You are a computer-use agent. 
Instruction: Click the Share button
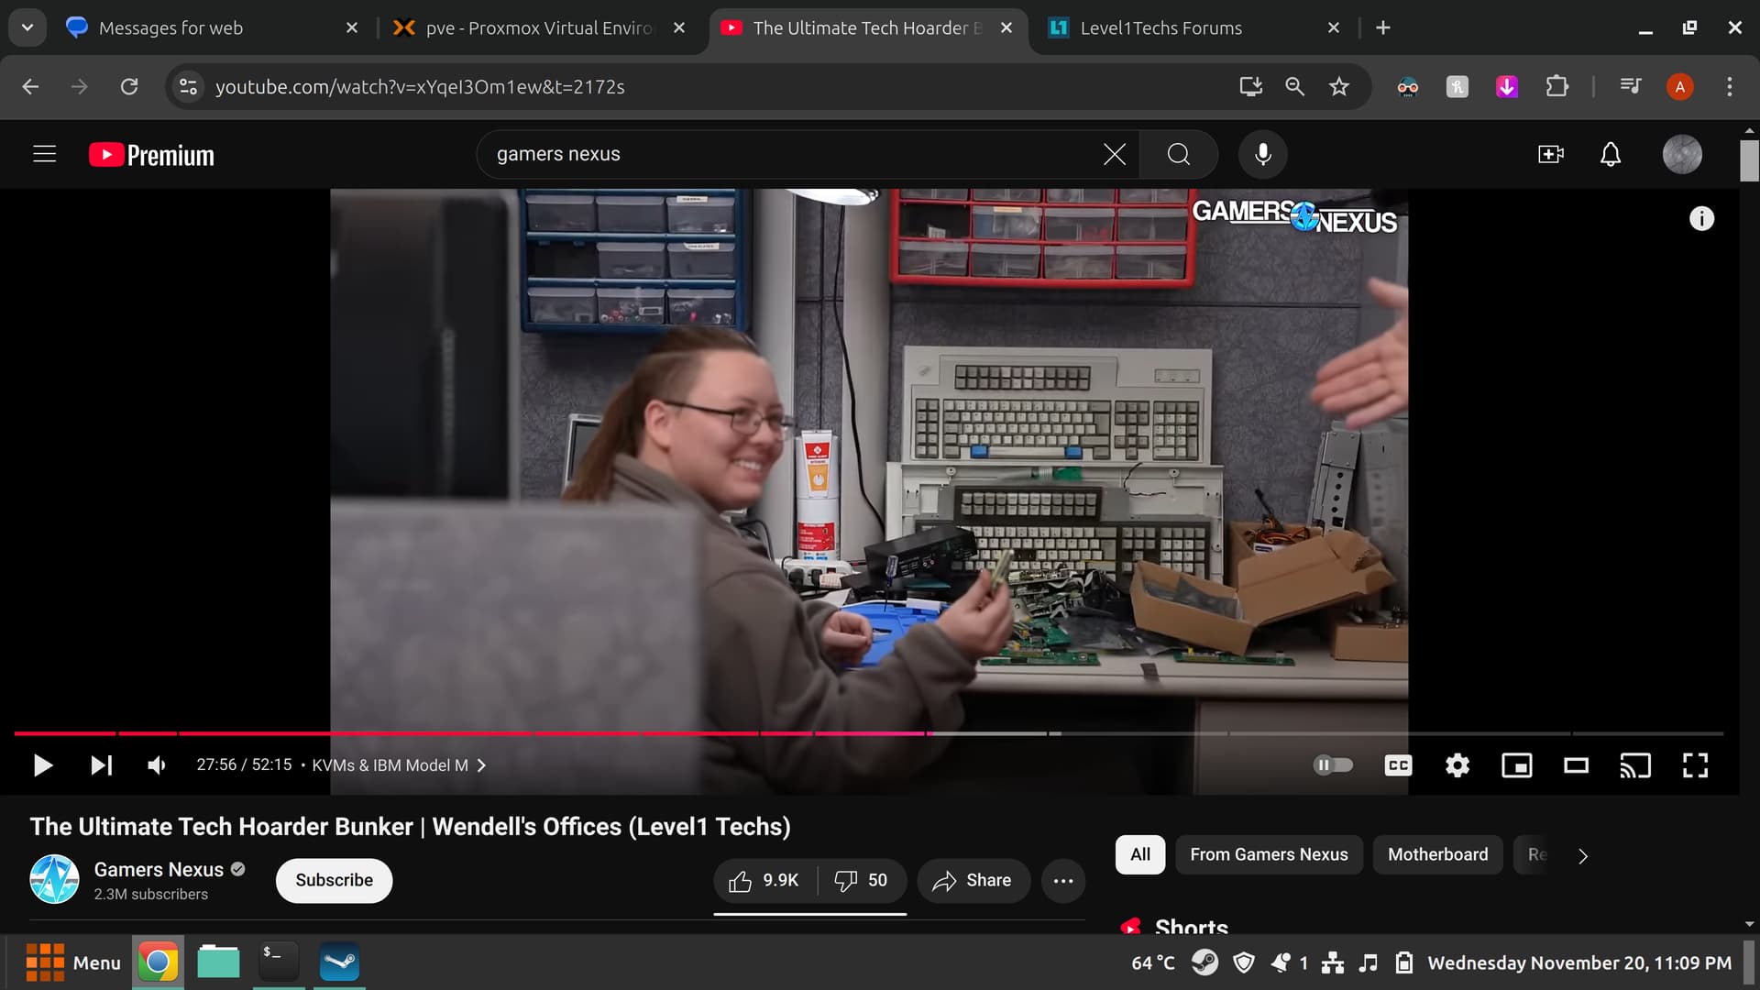click(973, 881)
